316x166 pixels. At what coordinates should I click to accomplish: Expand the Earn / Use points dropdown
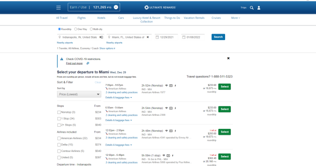pyautogui.click(x=116, y=7)
